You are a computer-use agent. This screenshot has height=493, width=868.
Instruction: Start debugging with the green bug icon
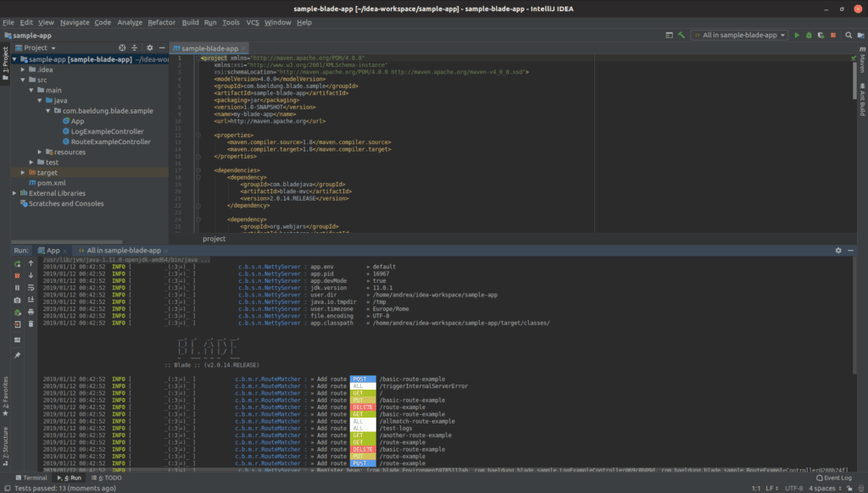pos(810,36)
